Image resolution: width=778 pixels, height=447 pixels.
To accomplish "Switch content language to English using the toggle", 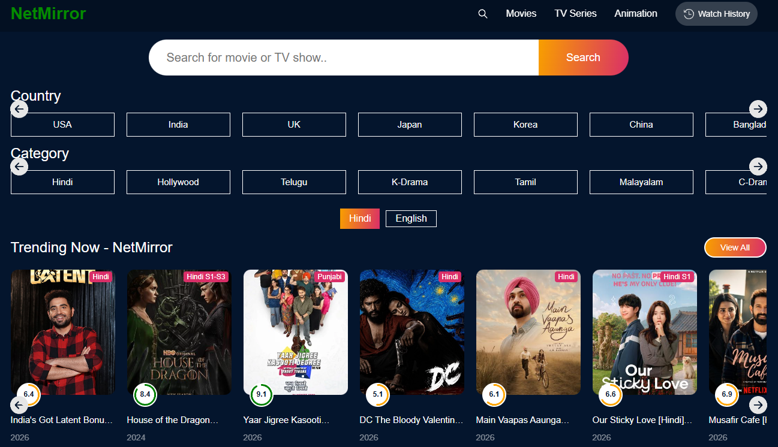I will [411, 219].
